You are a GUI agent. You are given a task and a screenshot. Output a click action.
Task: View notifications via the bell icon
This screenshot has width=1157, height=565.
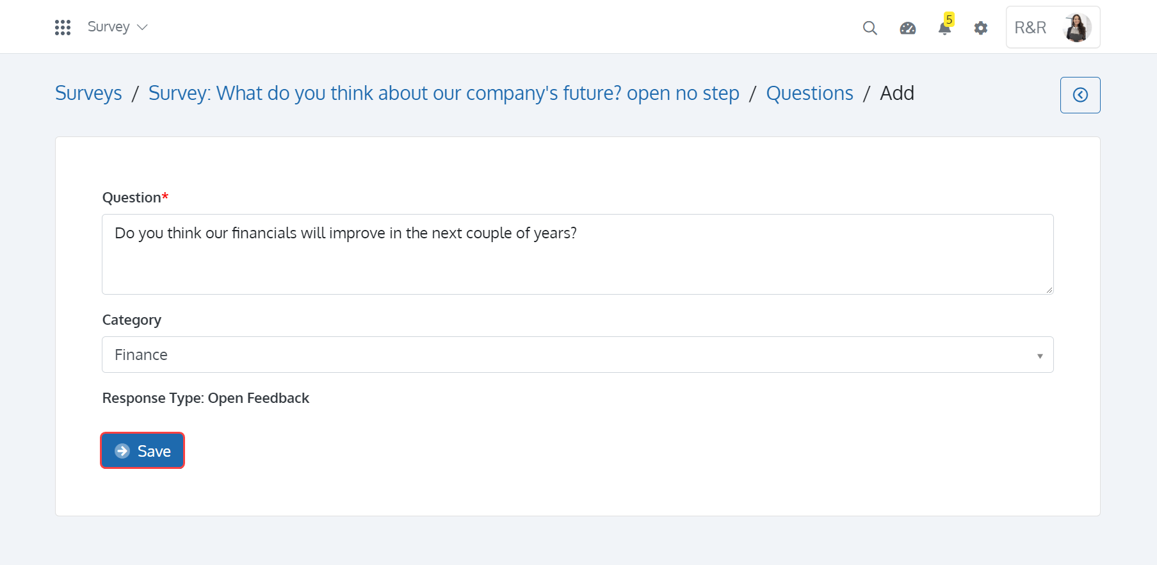(x=944, y=28)
